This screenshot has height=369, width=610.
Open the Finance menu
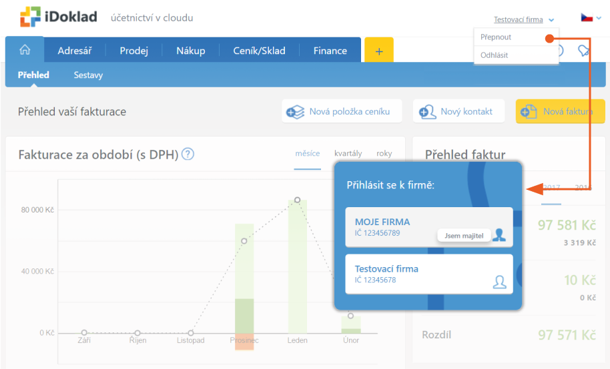[x=330, y=51]
